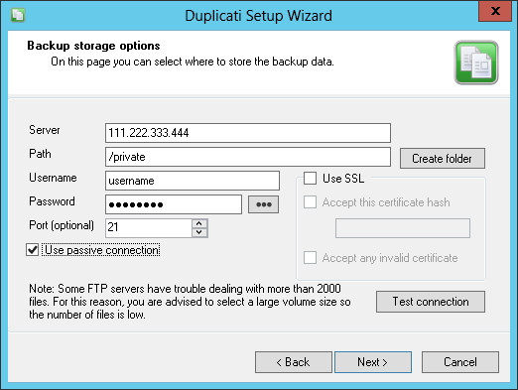Go to previous page with Back
This screenshot has width=518, height=390.
click(294, 362)
